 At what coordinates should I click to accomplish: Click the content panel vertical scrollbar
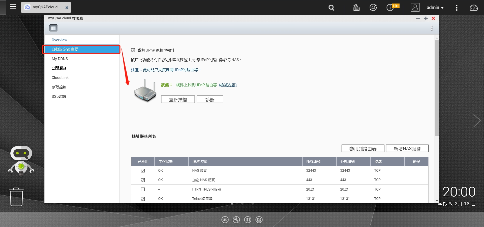pyautogui.click(x=437, y=88)
